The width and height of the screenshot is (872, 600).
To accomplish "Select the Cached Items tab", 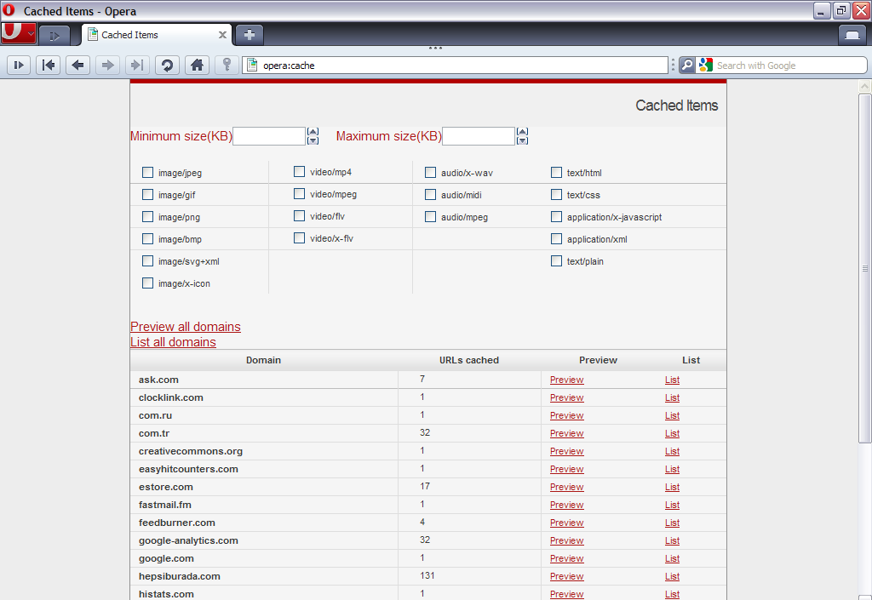I will tap(156, 34).
